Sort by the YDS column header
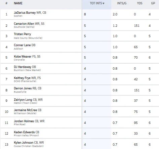The image size is (159, 149). tap(140, 3)
